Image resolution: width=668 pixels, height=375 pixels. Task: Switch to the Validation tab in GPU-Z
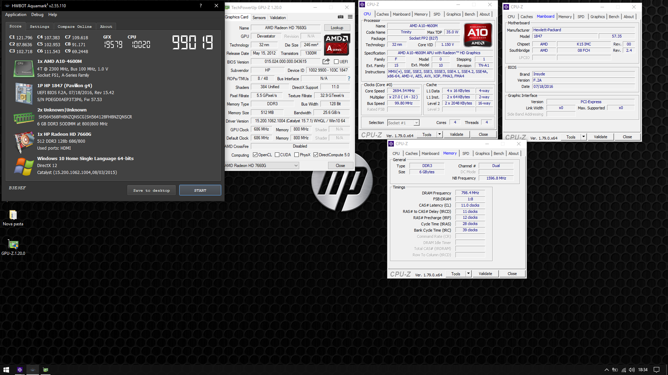click(278, 18)
